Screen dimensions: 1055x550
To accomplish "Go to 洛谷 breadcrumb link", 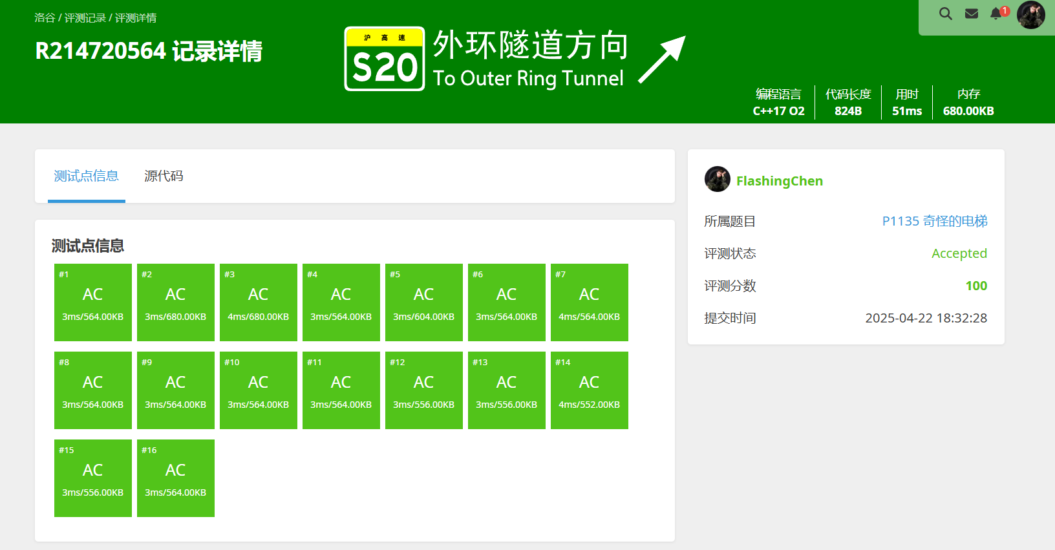I will click(x=45, y=17).
